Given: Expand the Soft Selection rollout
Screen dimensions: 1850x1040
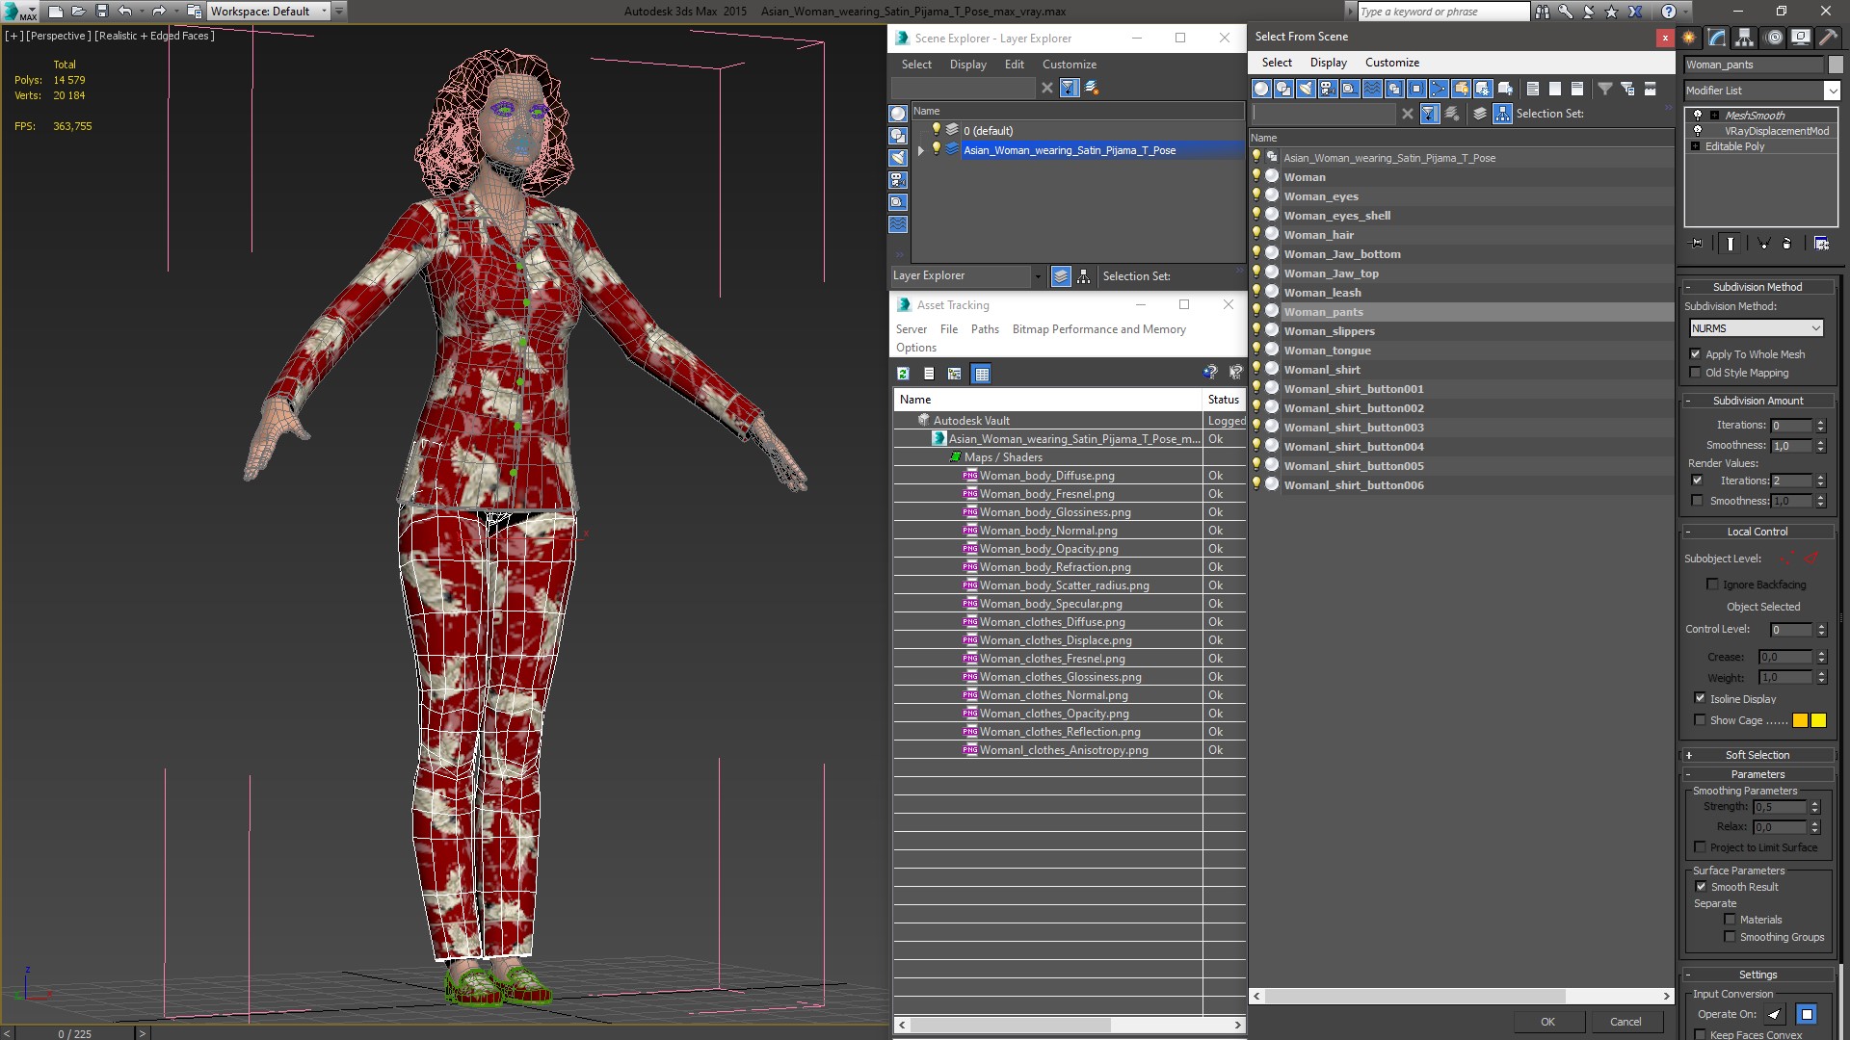Looking at the screenshot, I should (x=1757, y=755).
